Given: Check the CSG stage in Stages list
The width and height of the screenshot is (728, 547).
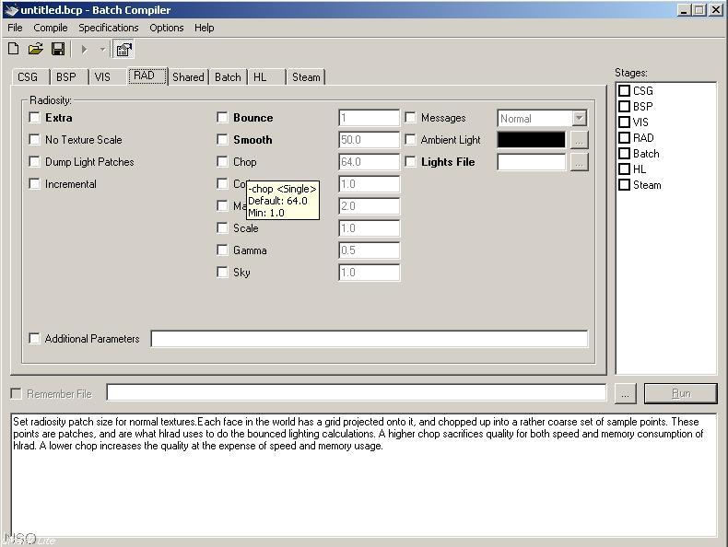Looking at the screenshot, I should pos(625,90).
